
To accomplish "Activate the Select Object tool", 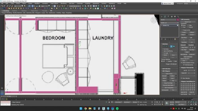I will point(22,6).
